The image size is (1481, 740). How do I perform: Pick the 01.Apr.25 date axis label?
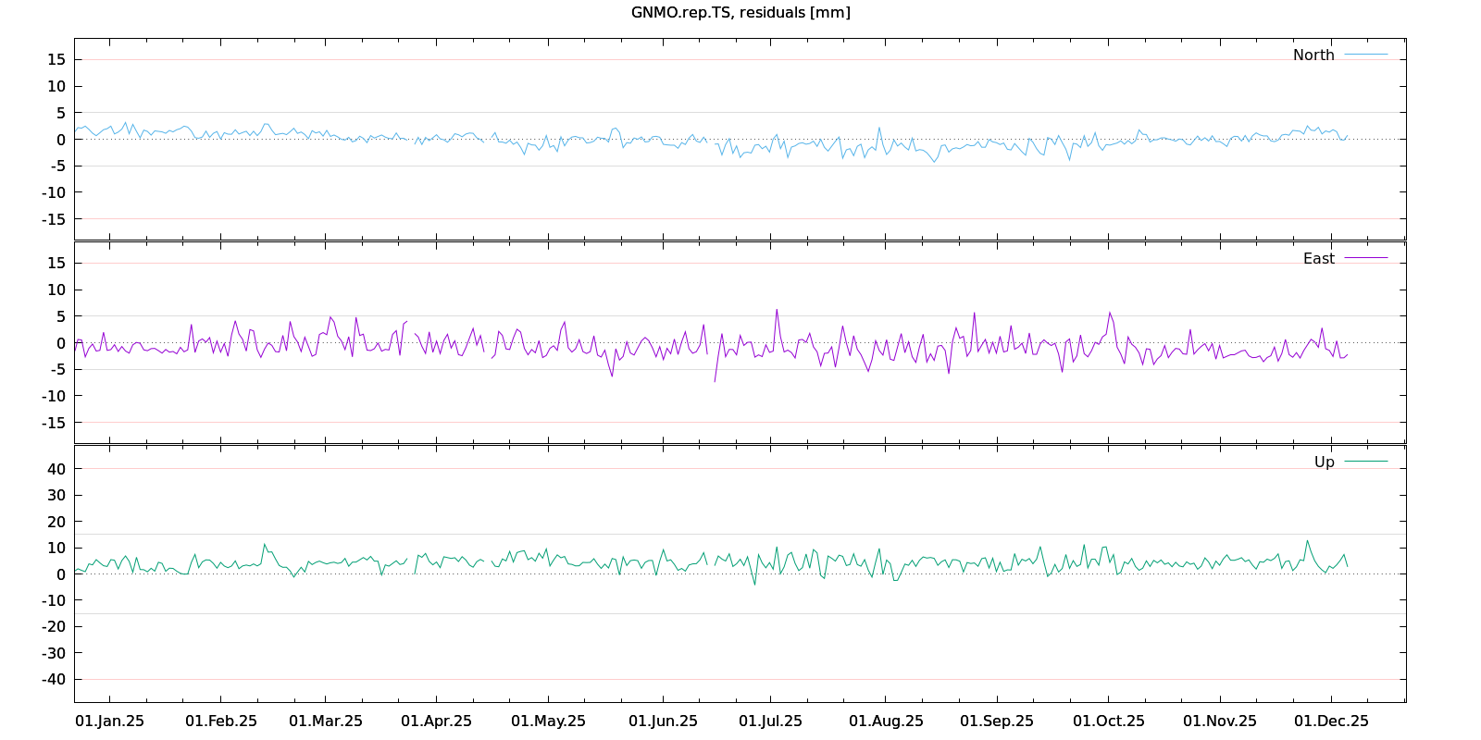coord(436,721)
